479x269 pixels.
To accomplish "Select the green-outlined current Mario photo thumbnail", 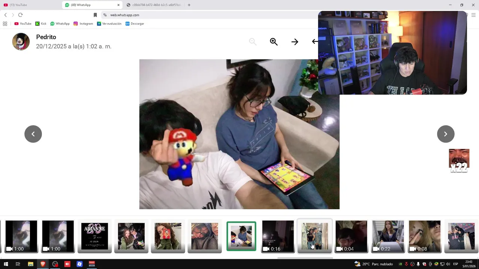I will 241,236.
